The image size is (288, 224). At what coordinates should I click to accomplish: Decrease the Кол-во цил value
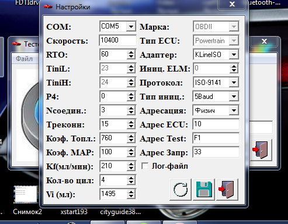tap(131, 183)
